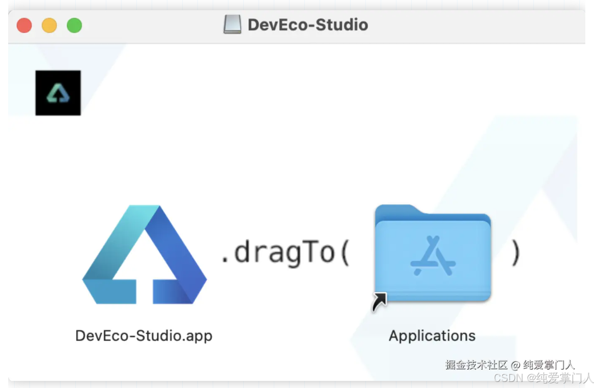The height and width of the screenshot is (388, 596).
Task: Select the Applications folder name label
Action: click(432, 336)
